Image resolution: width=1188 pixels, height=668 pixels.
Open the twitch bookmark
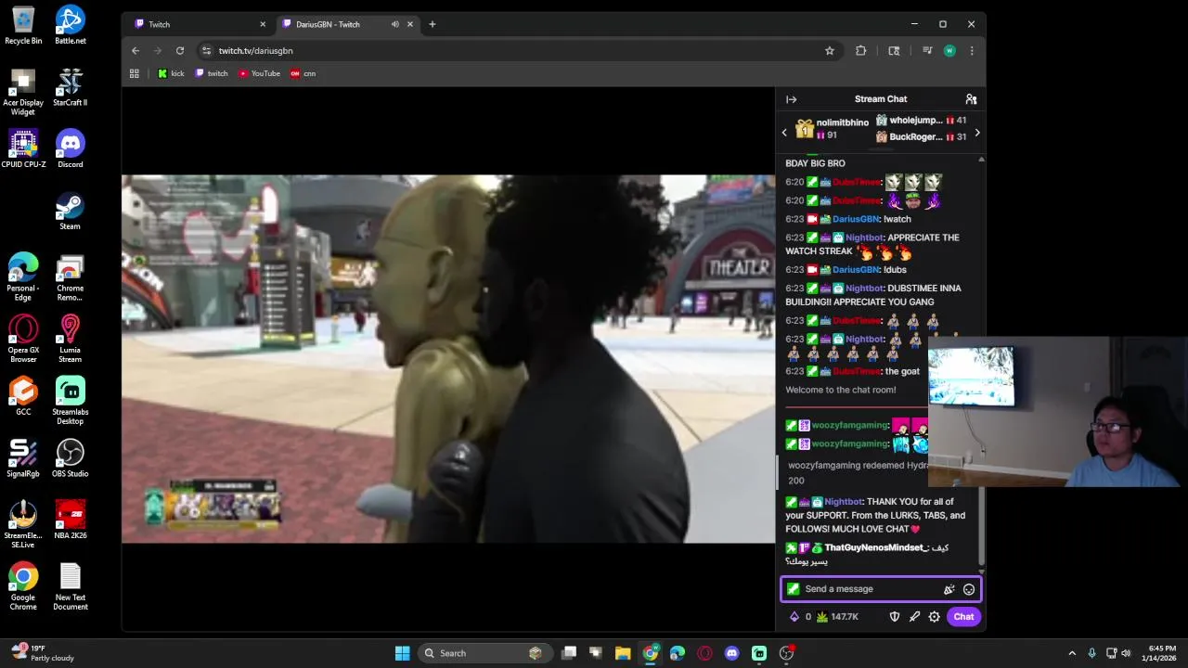point(212,73)
